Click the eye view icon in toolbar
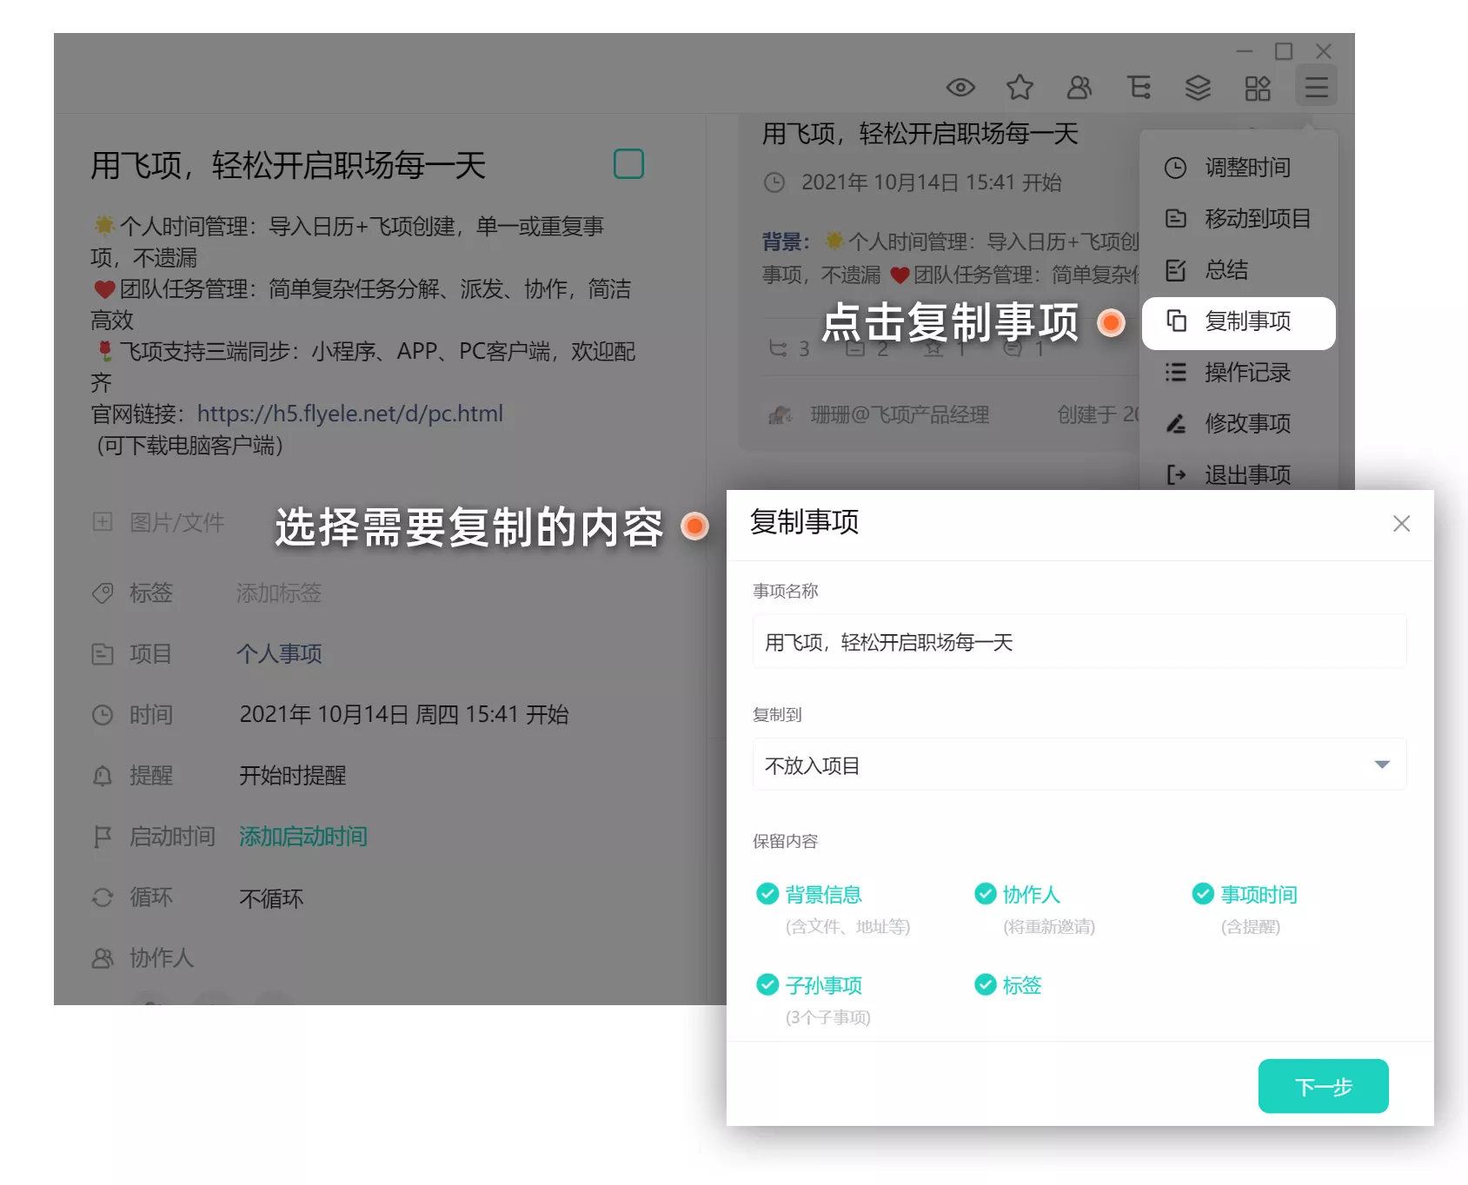The height and width of the screenshot is (1185, 1468). pyautogui.click(x=960, y=88)
